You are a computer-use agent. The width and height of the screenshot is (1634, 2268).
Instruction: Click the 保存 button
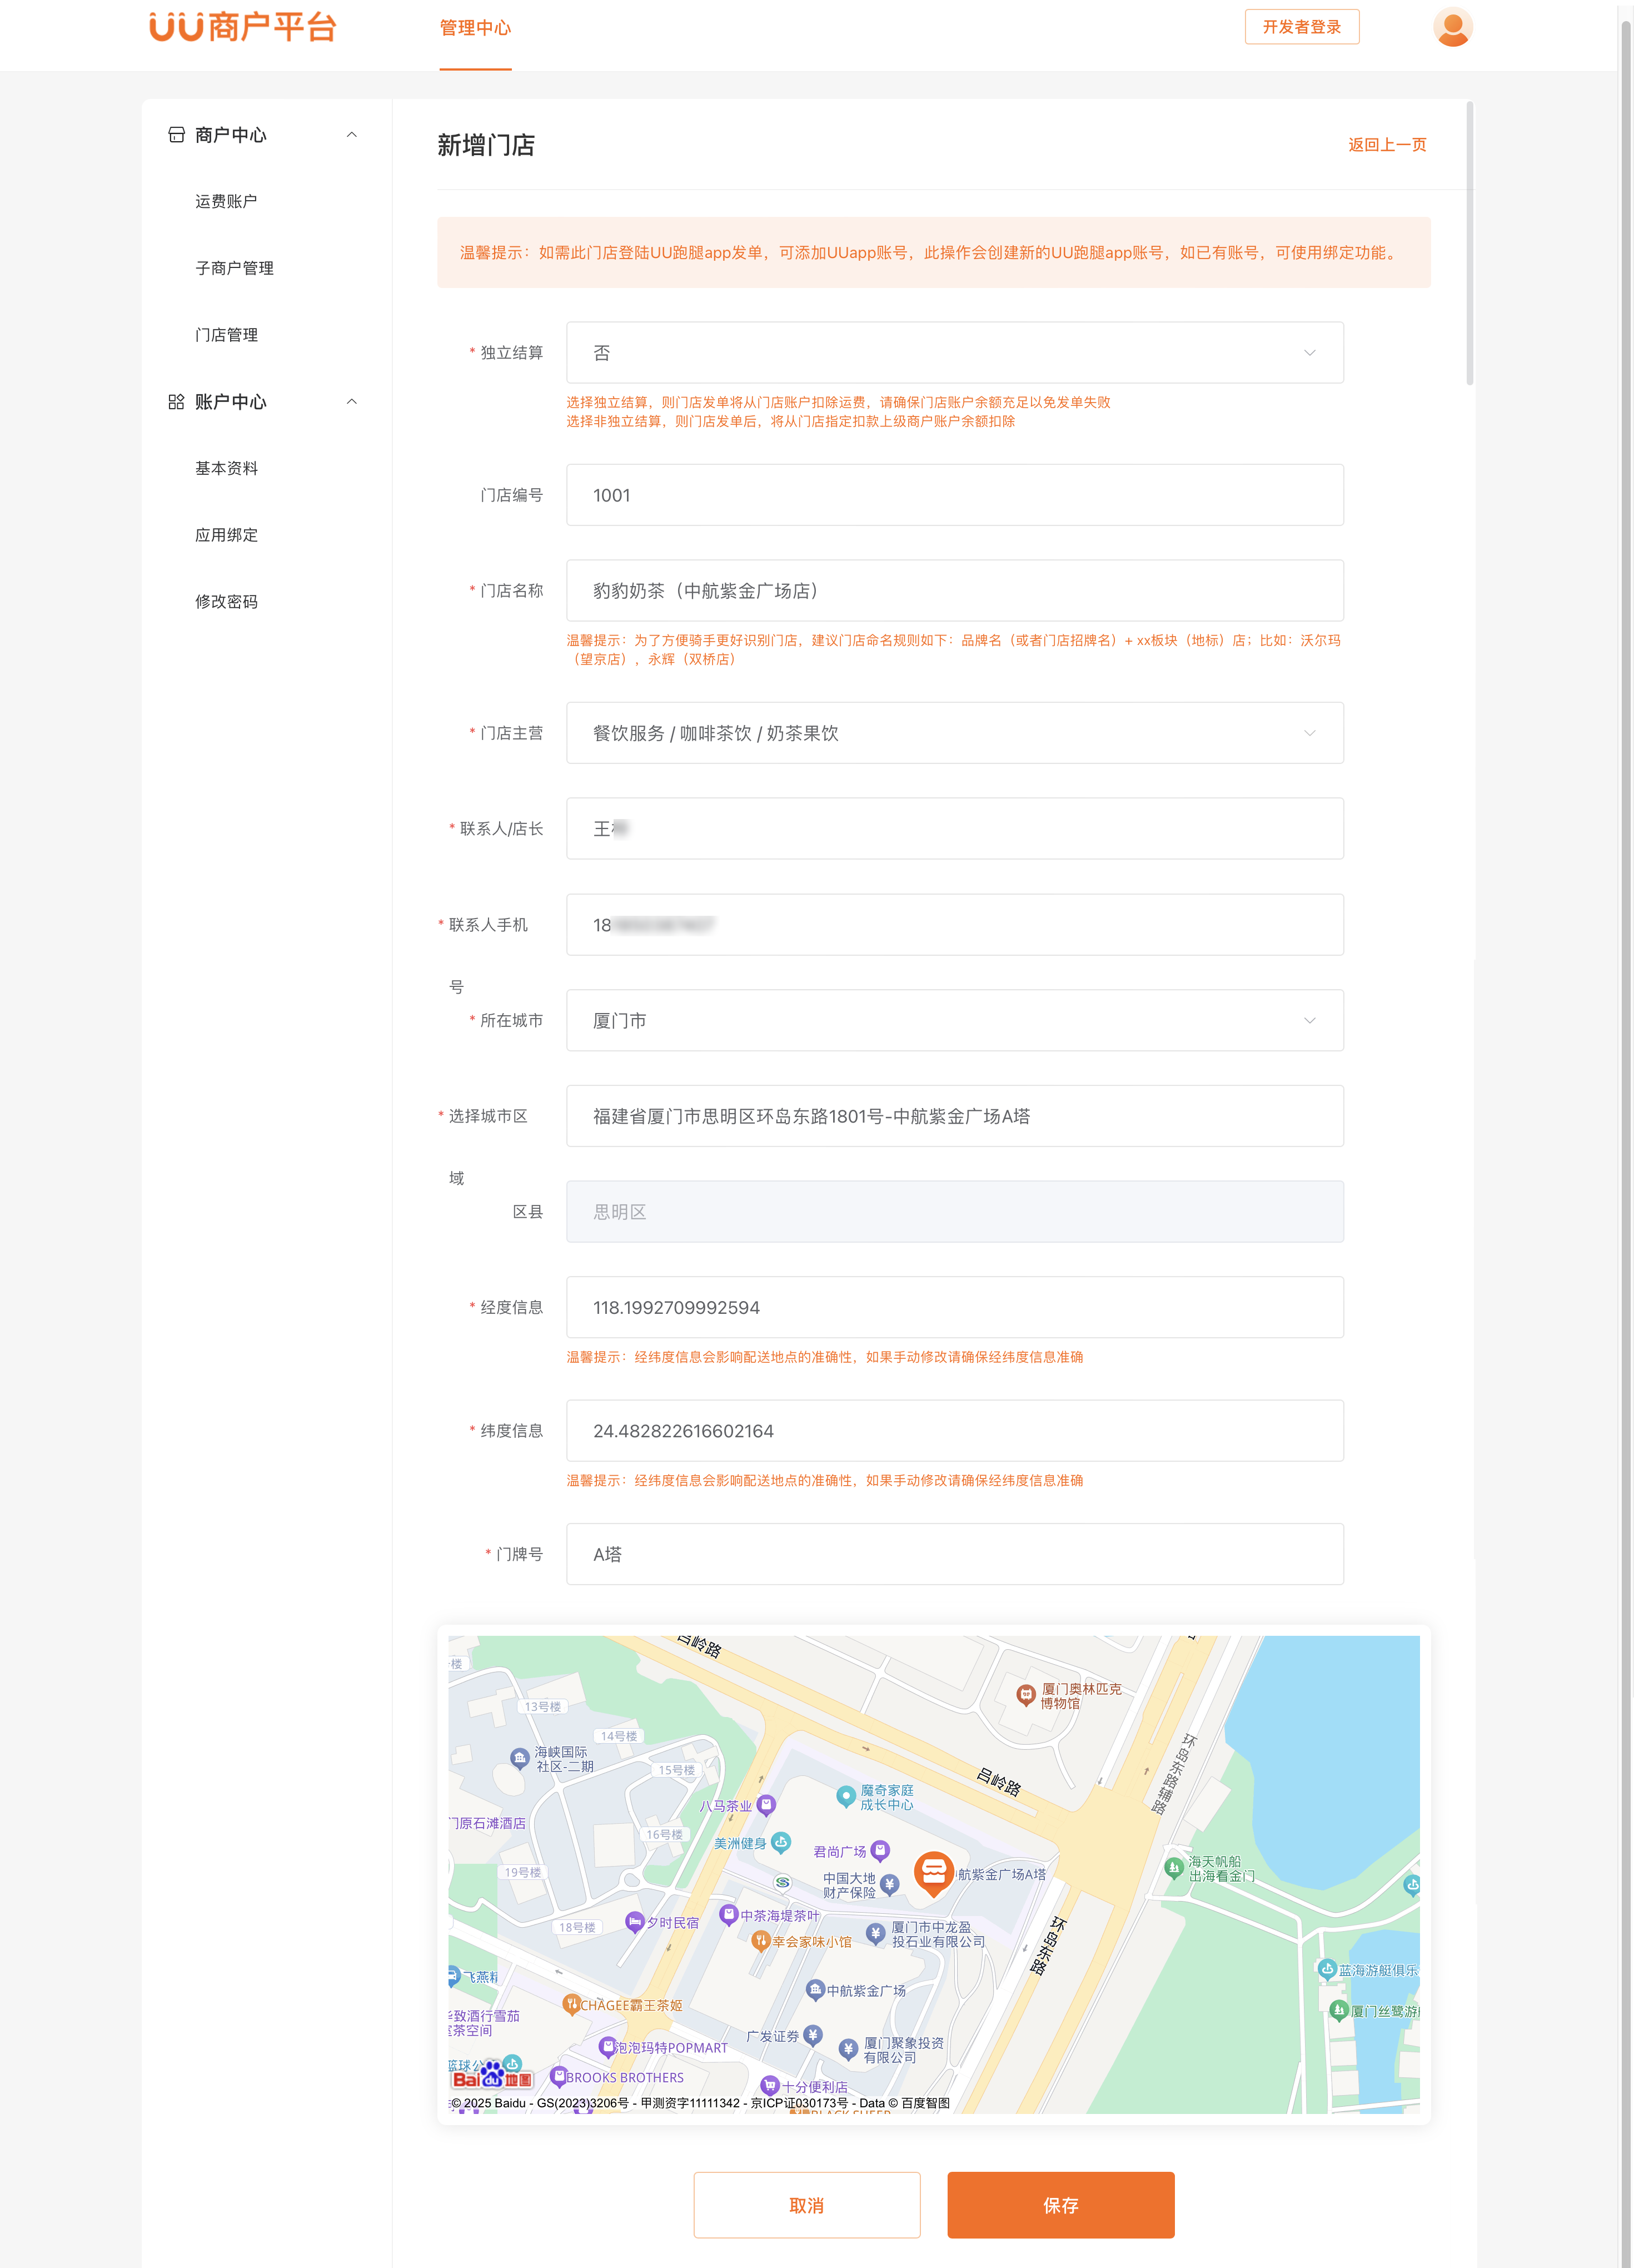[x=1060, y=2204]
